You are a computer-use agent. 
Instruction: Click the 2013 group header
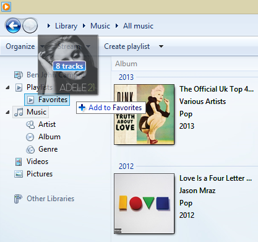click(x=126, y=77)
